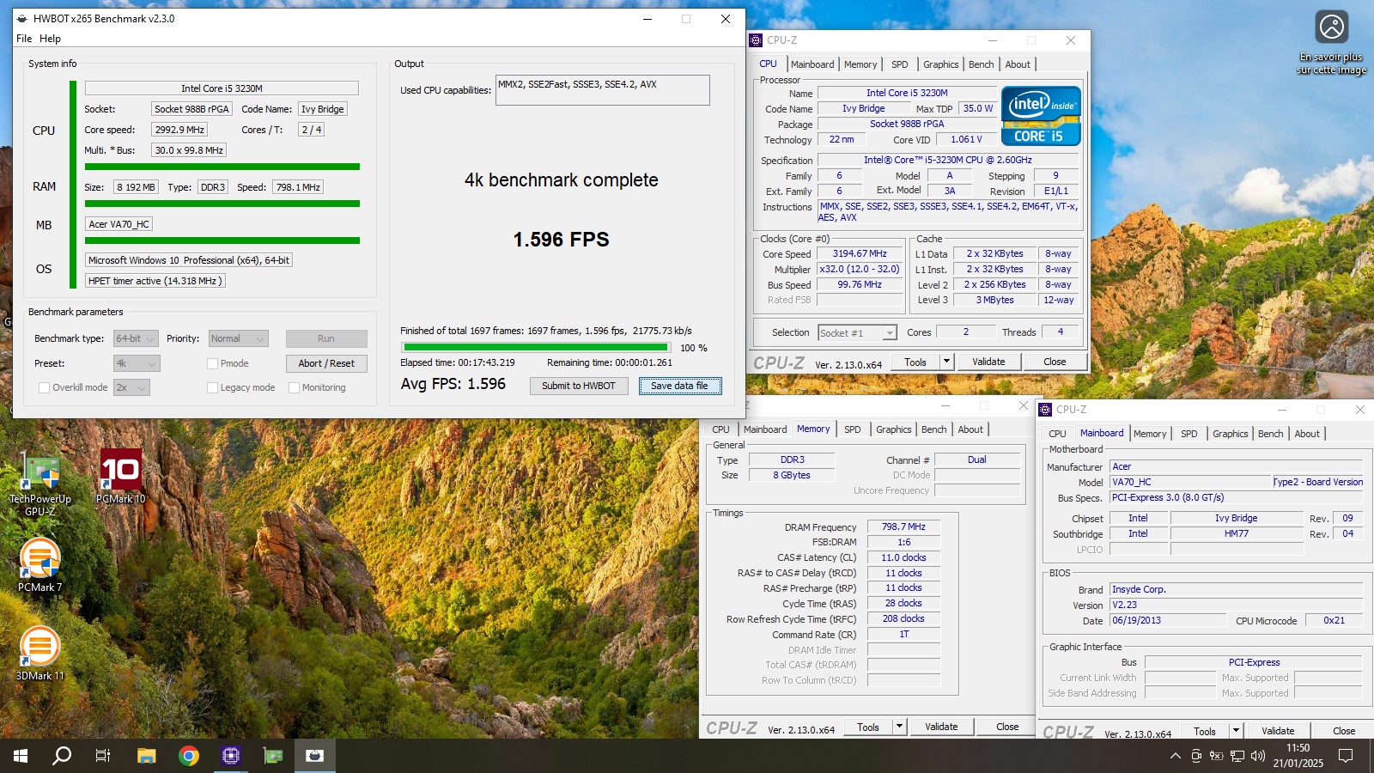Open green chip app in taskbar

273,756
